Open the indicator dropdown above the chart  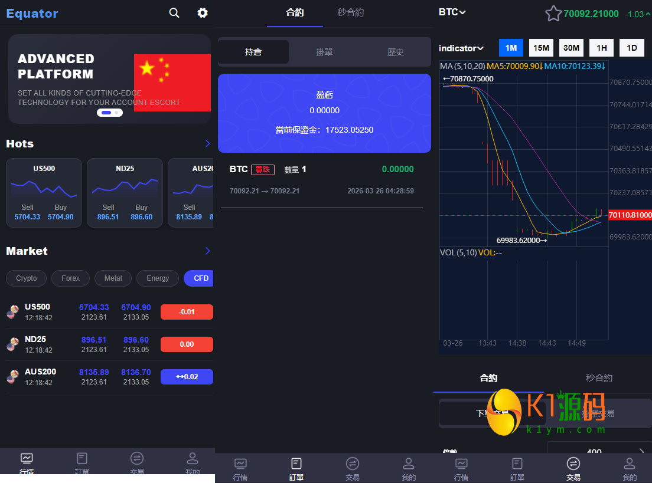click(461, 48)
